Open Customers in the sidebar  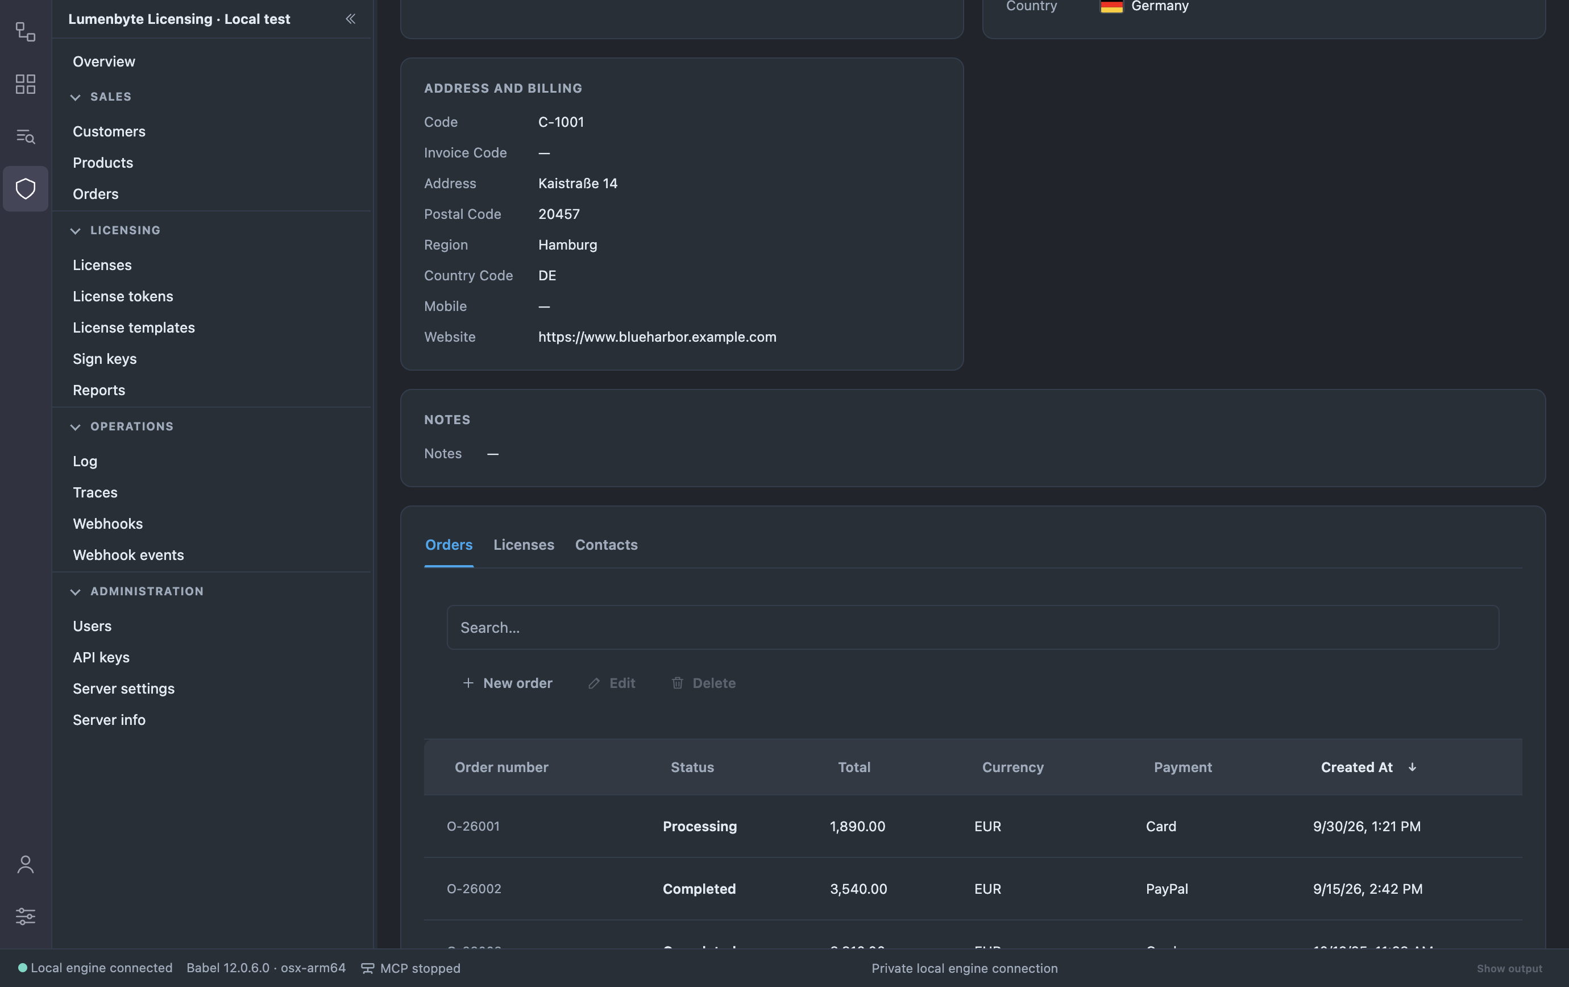point(109,131)
